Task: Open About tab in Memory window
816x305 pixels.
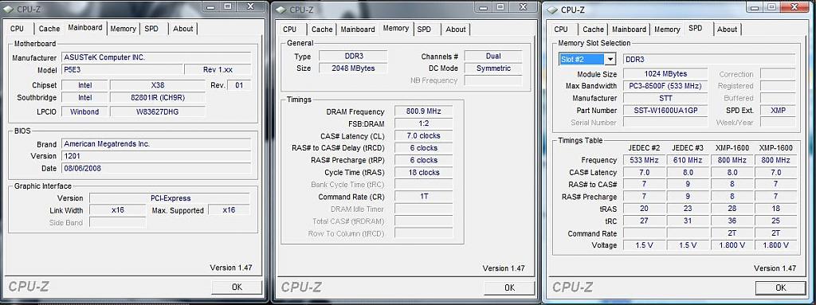Action: click(456, 29)
